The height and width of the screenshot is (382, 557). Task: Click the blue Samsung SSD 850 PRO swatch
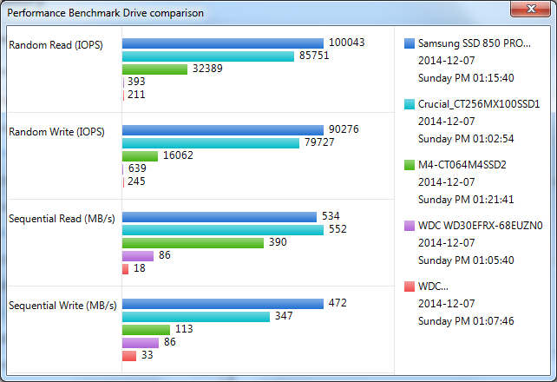pos(410,43)
